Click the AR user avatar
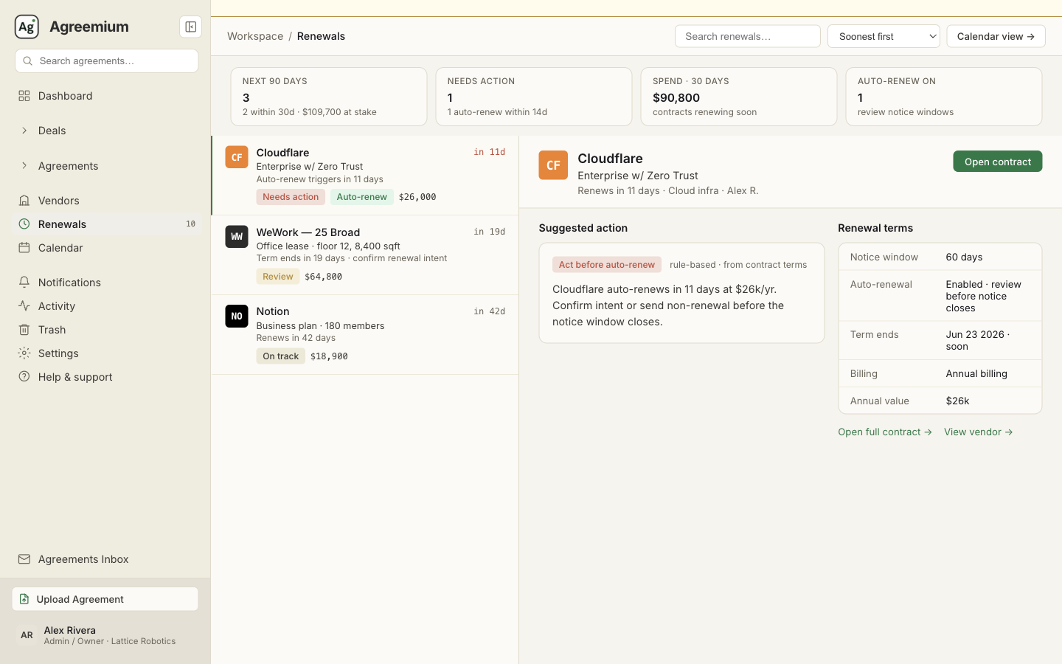The height and width of the screenshot is (664, 1062). click(x=27, y=635)
